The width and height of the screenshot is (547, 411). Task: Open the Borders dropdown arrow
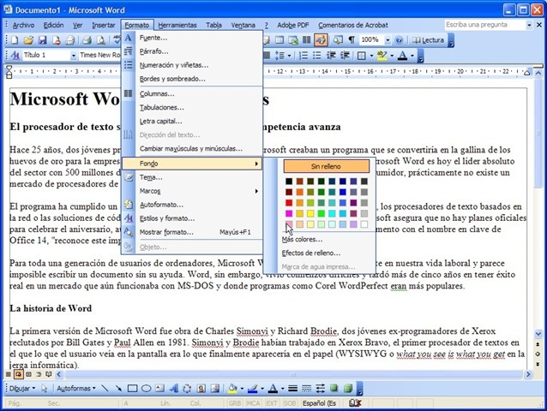(371, 56)
